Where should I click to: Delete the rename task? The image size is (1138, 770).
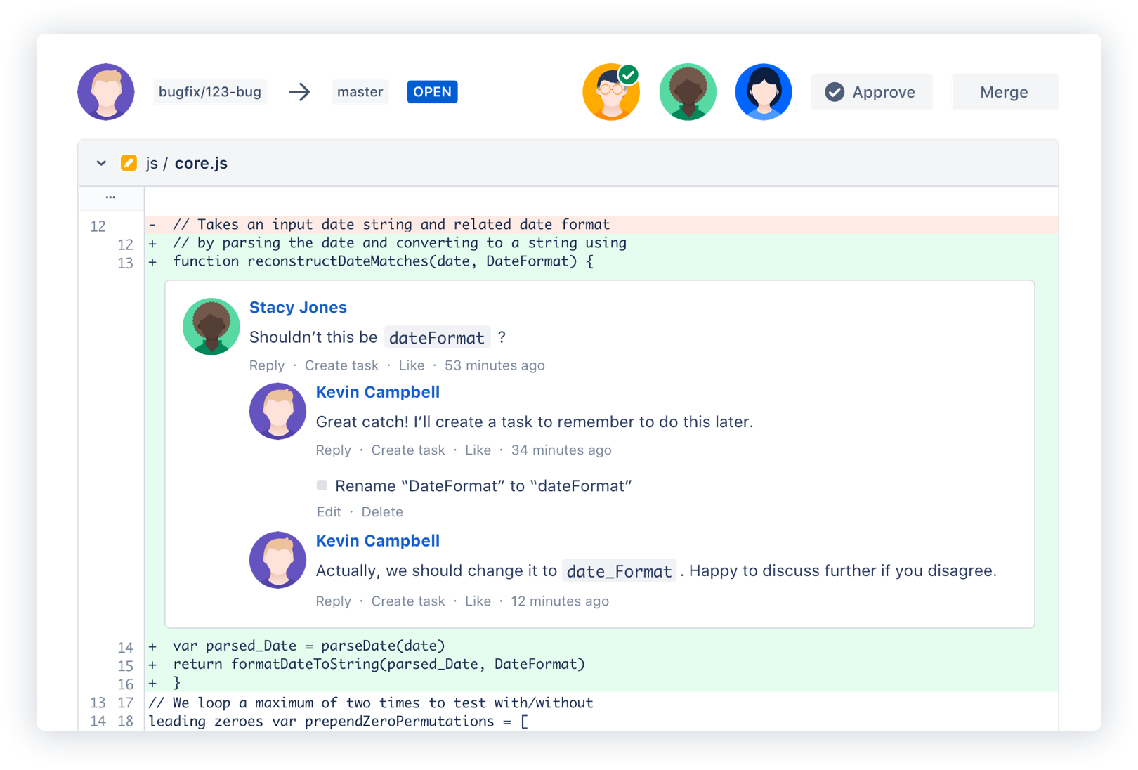(x=382, y=511)
